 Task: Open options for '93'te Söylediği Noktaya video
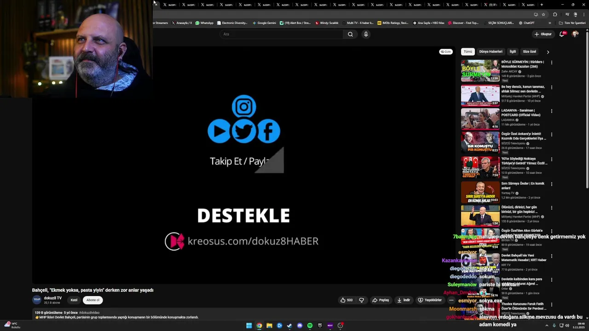[x=551, y=160]
